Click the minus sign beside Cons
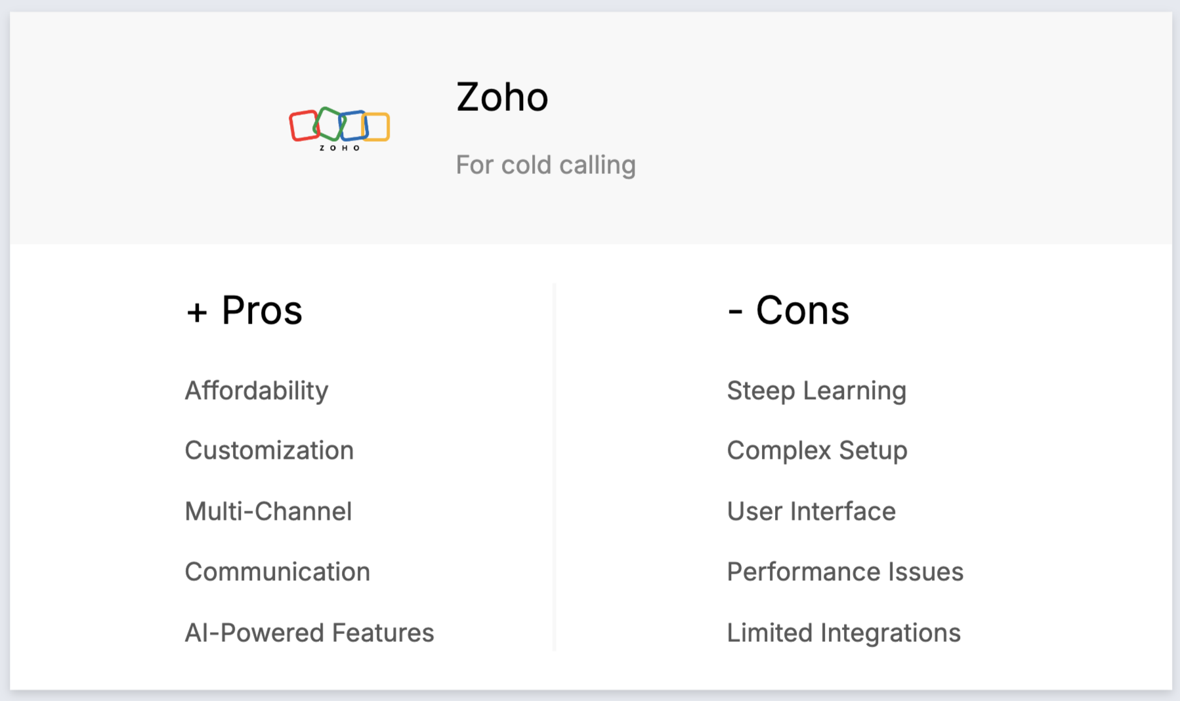Image resolution: width=1180 pixels, height=701 pixels. point(735,312)
